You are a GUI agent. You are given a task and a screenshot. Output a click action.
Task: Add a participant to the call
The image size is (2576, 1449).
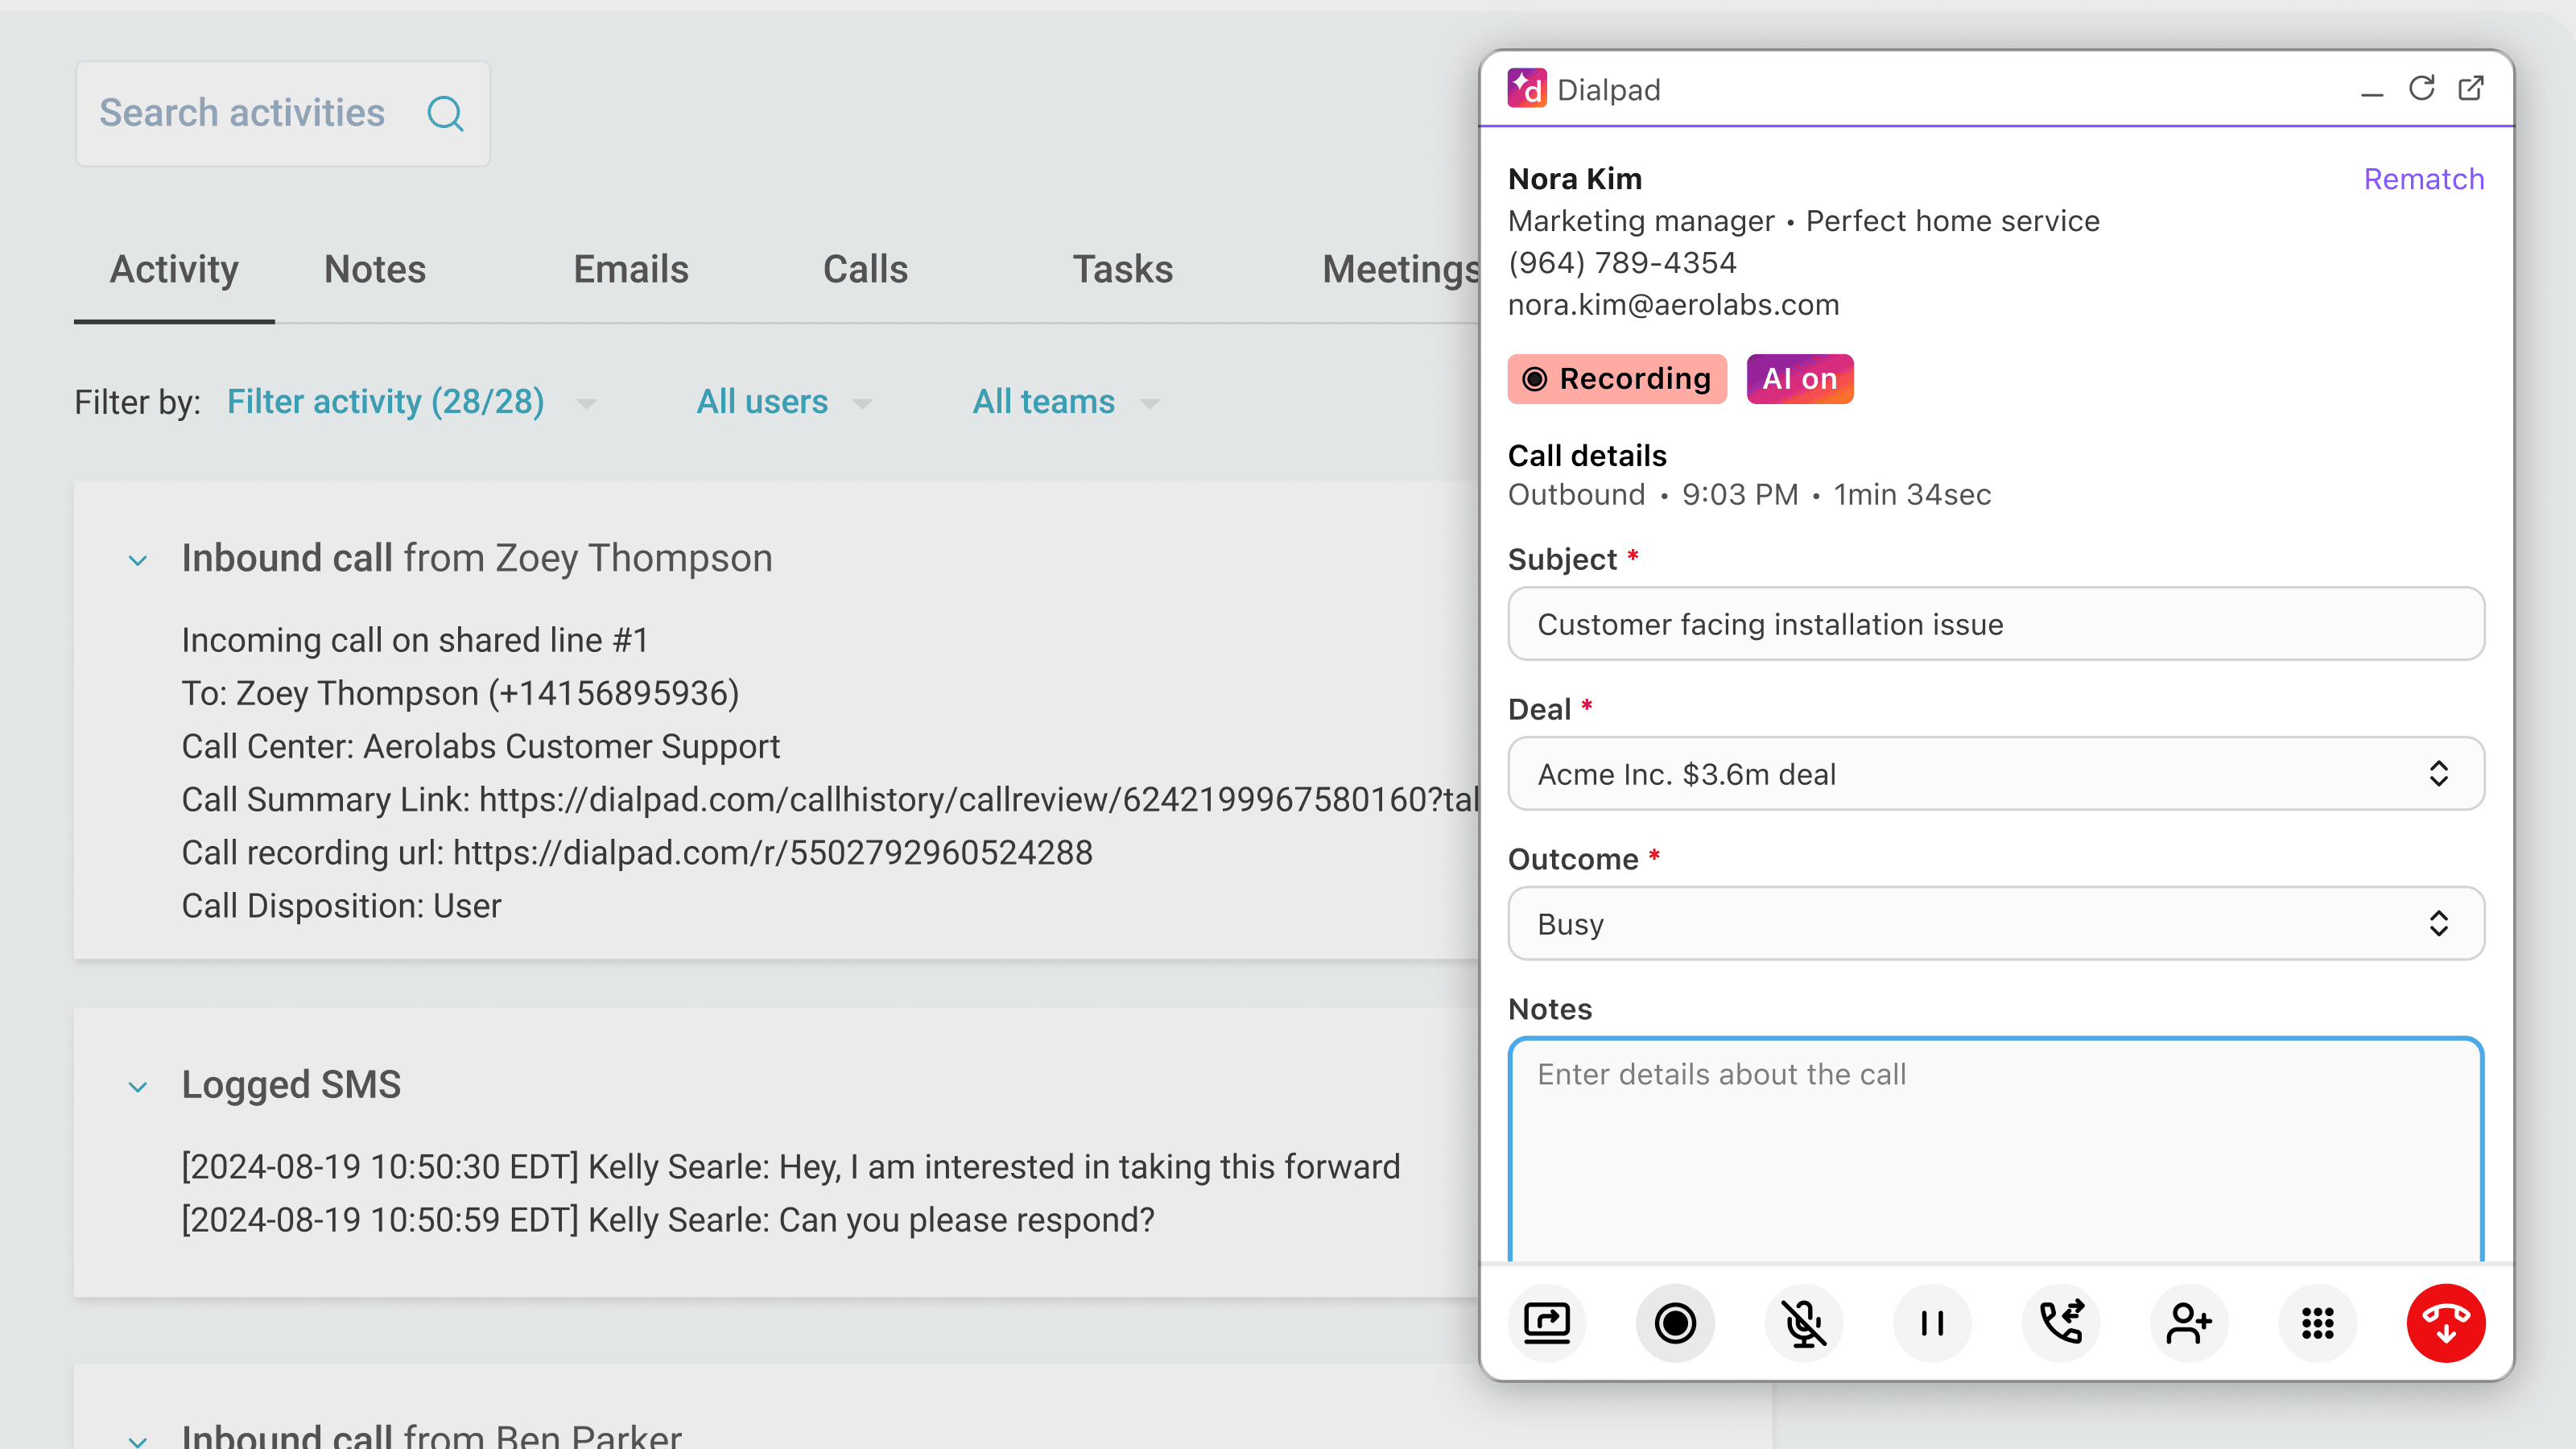coord(2189,1323)
